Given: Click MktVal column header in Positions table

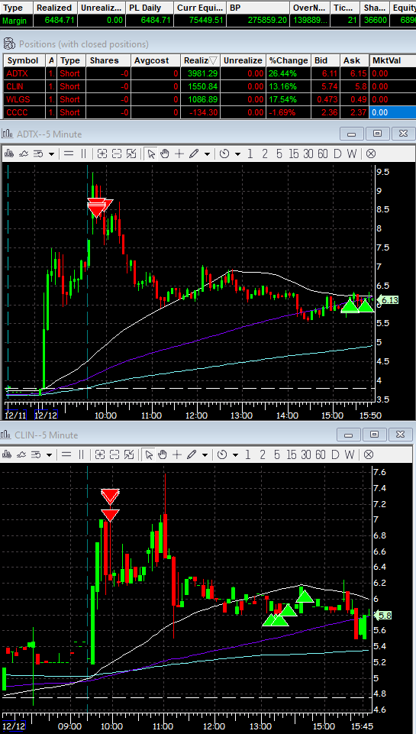Looking at the screenshot, I should click(392, 60).
